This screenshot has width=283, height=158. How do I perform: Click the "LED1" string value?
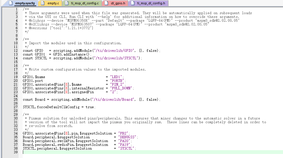[116, 77]
